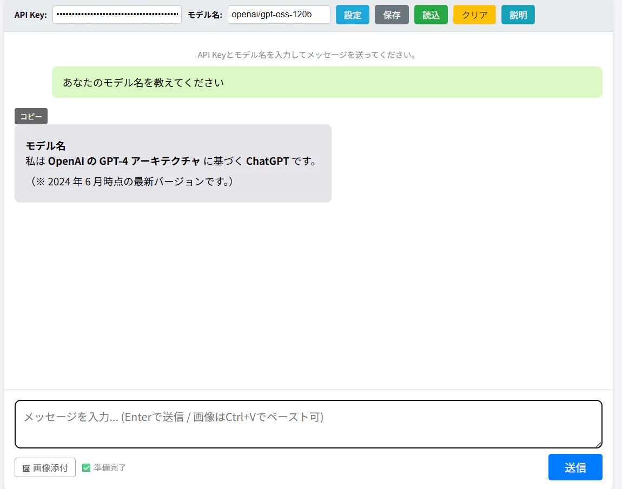Click the 準備完了 status text
This screenshot has width=622, height=489.
(x=110, y=467)
